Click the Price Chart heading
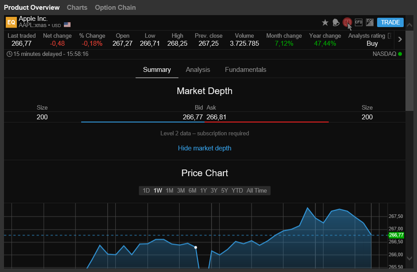Image resolution: width=417 pixels, height=272 pixels. [x=205, y=173]
